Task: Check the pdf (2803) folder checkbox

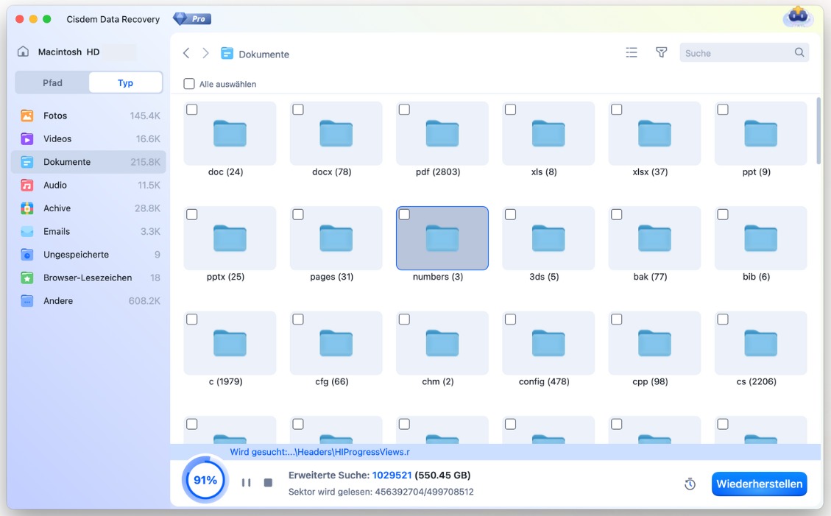Action: pyautogui.click(x=404, y=109)
